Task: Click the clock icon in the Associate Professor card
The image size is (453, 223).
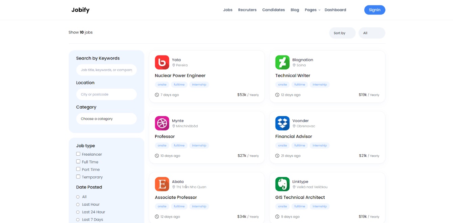Action: tap(157, 217)
